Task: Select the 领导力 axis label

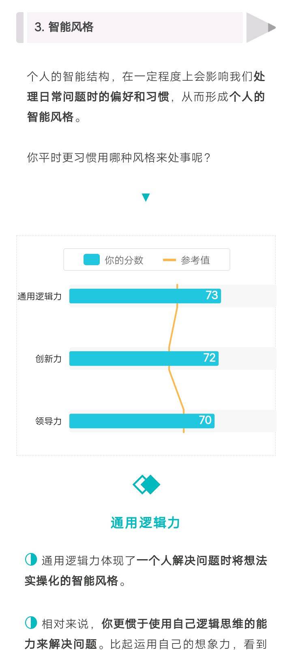Action: 48,421
